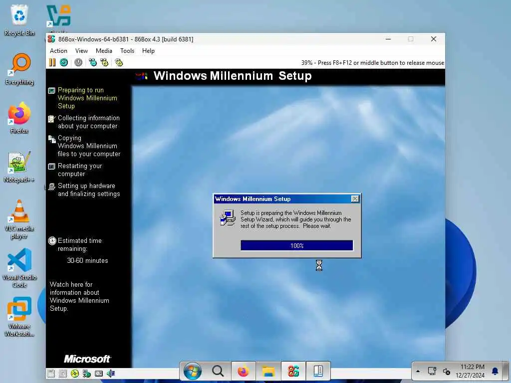Close the 86Box window
Viewport: 511px width, 383px height.
434,39
